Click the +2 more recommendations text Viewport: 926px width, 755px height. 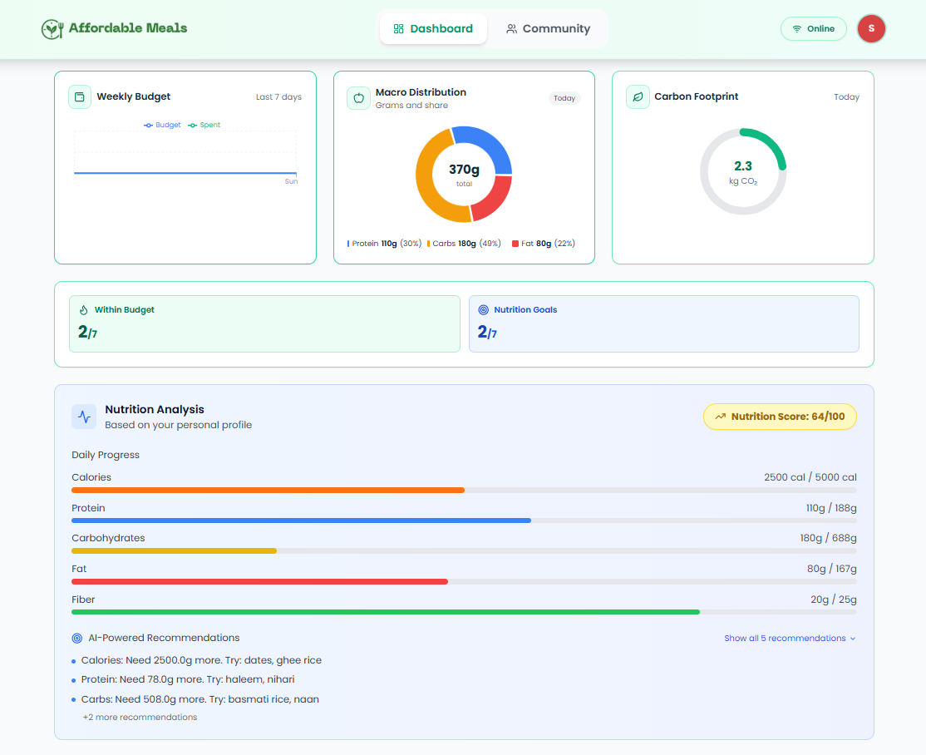pyautogui.click(x=140, y=718)
